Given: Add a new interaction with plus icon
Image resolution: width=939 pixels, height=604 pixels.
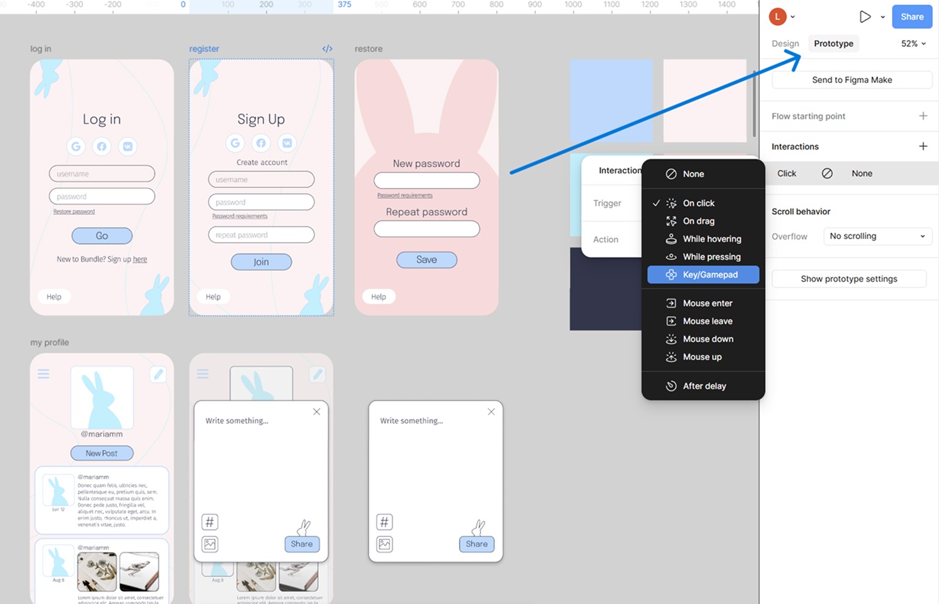Looking at the screenshot, I should pos(923,146).
